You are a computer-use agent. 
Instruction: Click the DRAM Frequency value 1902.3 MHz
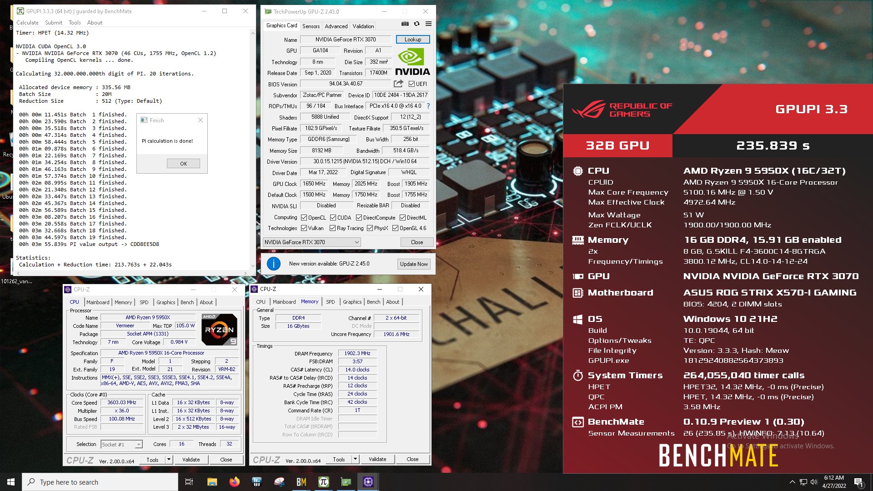(357, 353)
